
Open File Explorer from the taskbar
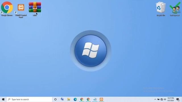click(69, 99)
